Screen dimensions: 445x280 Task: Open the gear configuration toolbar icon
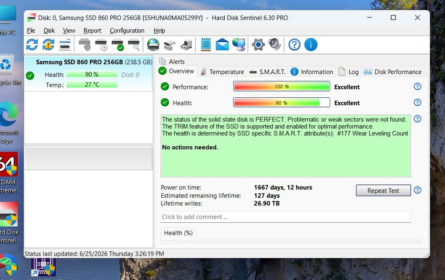click(258, 44)
